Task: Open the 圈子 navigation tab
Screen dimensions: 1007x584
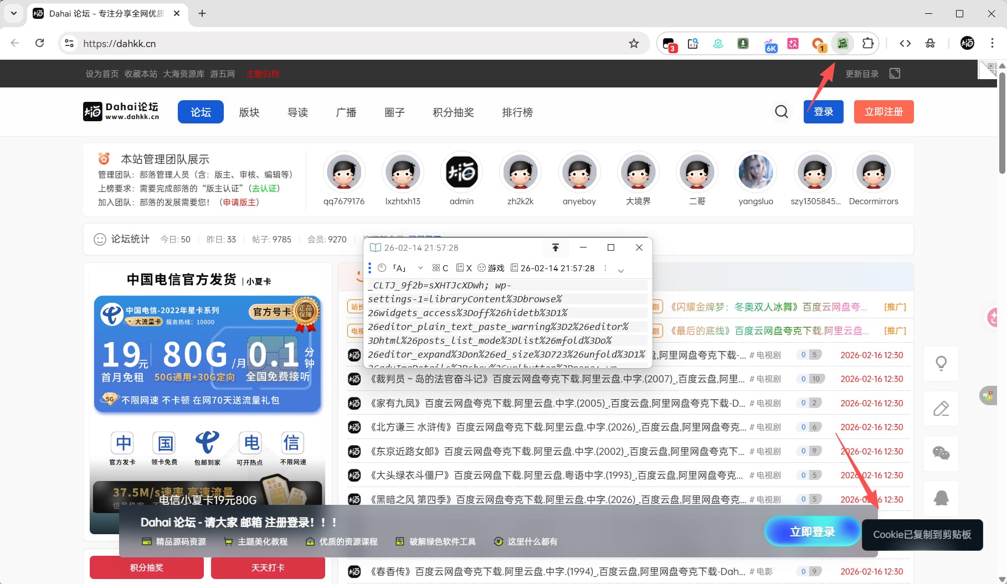Action: click(394, 112)
